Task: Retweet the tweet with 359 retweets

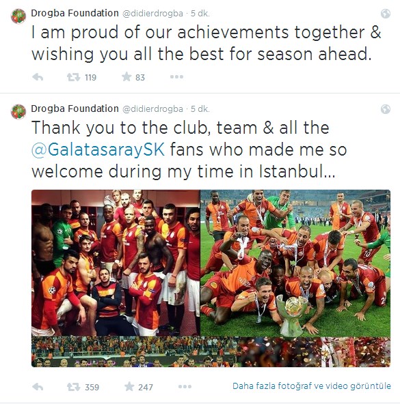Action: pos(73,387)
